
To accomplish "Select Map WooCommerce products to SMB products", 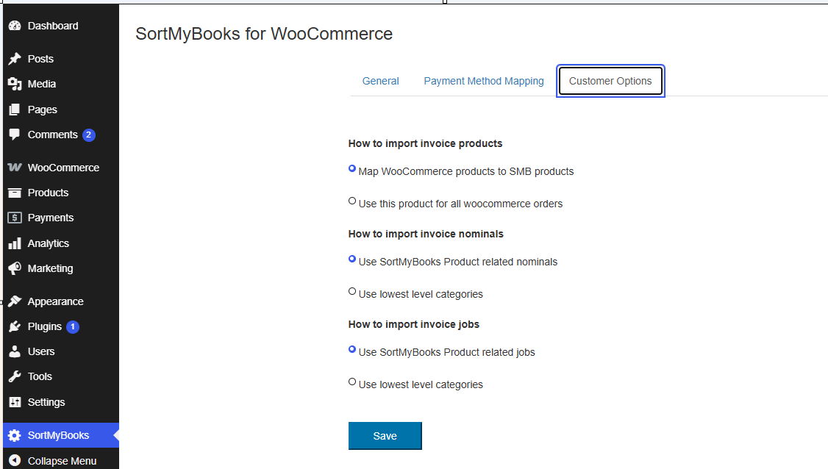I will tap(352, 168).
